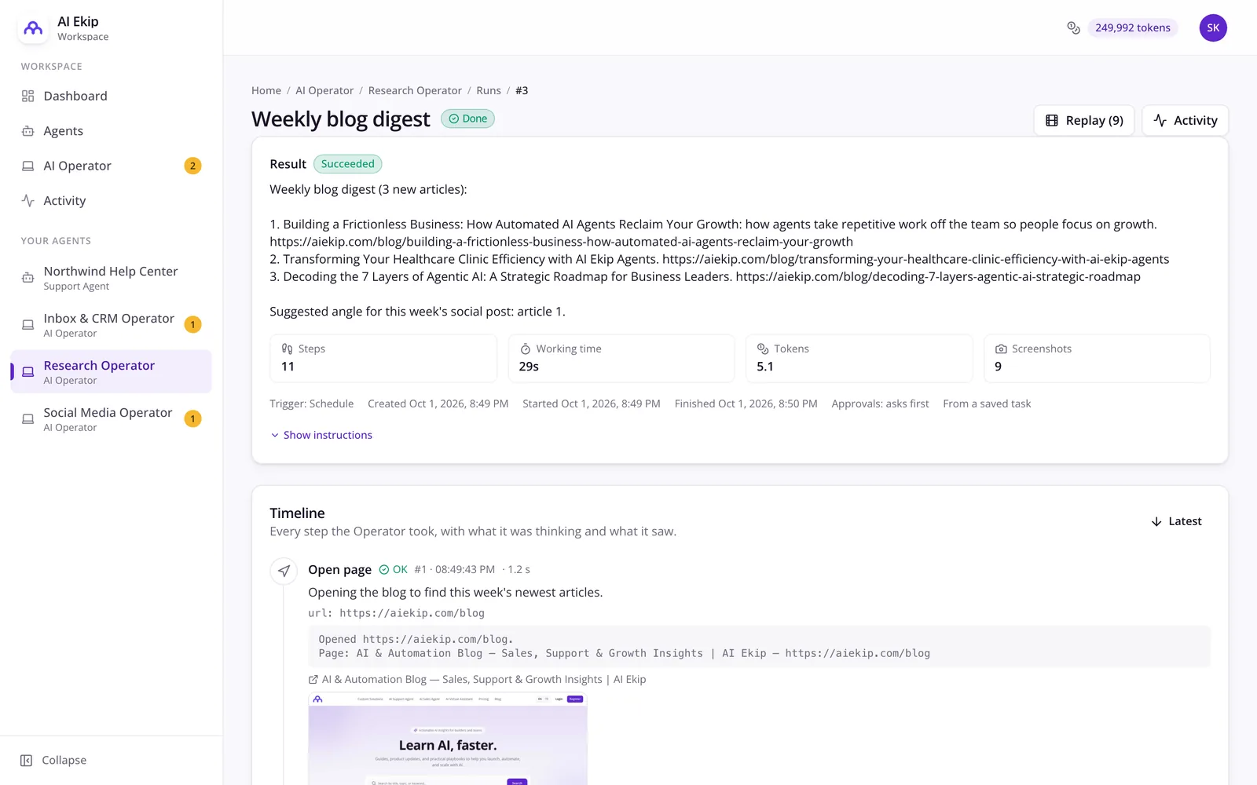The width and height of the screenshot is (1257, 785).
Task: Open Activity in the workspace sidebar
Action: coord(111,201)
